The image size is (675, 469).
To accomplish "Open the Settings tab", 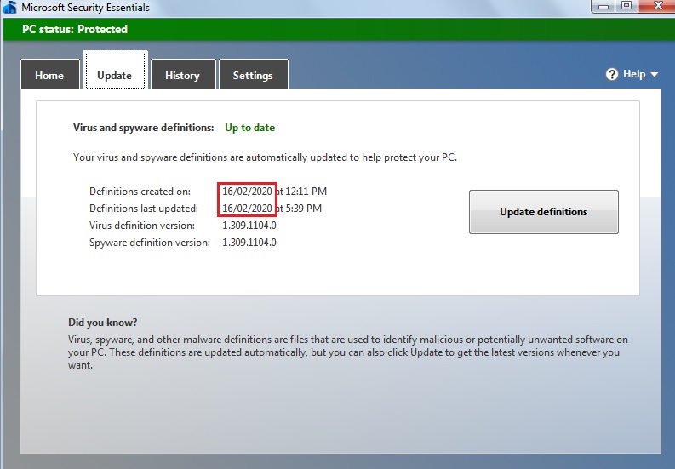I will point(253,74).
